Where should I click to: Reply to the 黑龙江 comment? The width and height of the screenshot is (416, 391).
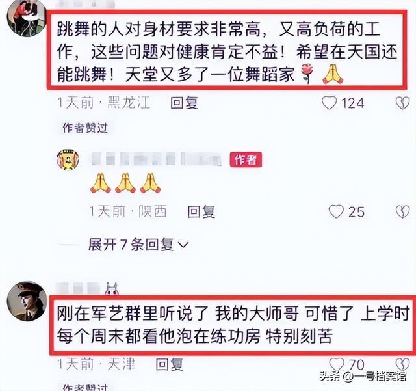click(184, 103)
